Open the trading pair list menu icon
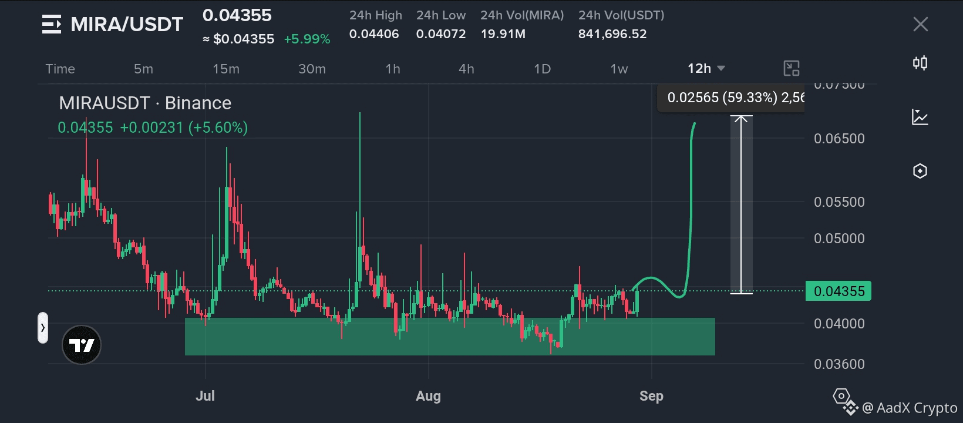 point(52,24)
